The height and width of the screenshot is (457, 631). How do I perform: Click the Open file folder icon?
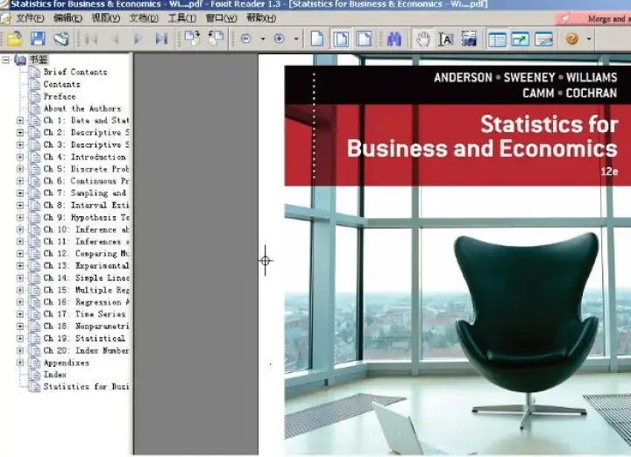[15, 39]
